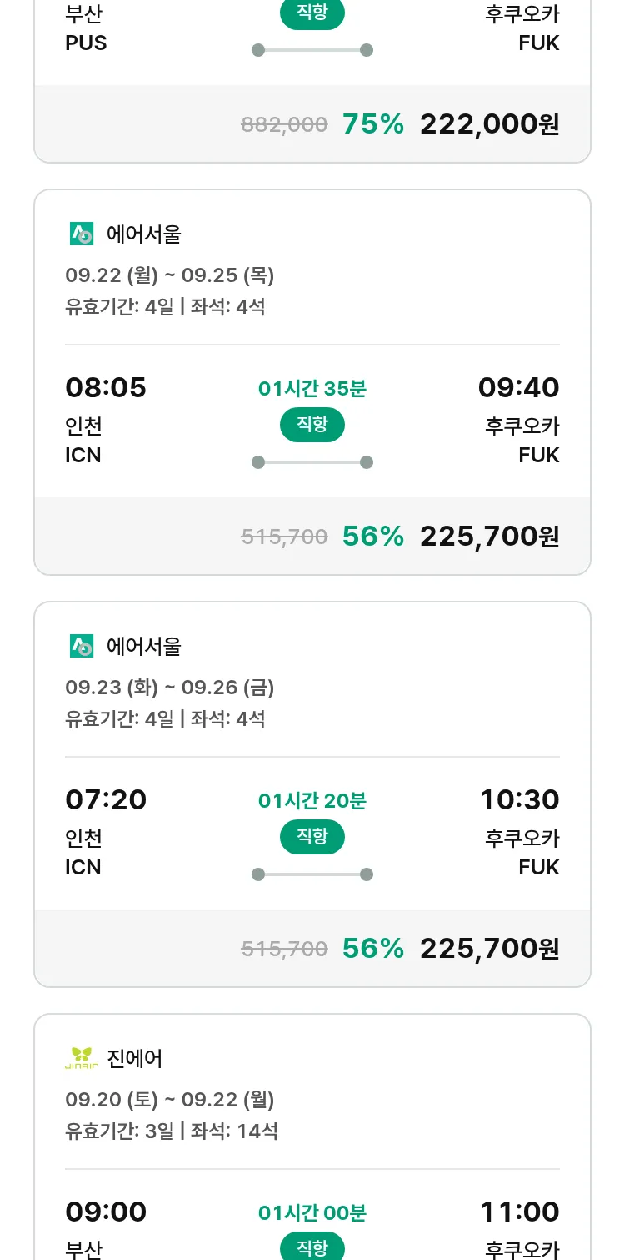625x1260 pixels.
Task: Select the 09.22 (월) ~ 09.25 (목) date range
Action: [170, 275]
